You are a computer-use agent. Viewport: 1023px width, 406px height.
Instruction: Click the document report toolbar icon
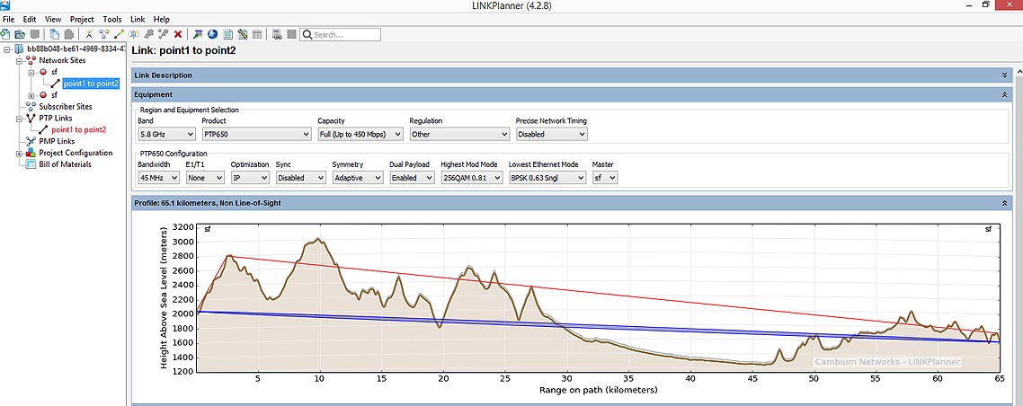[x=227, y=34]
